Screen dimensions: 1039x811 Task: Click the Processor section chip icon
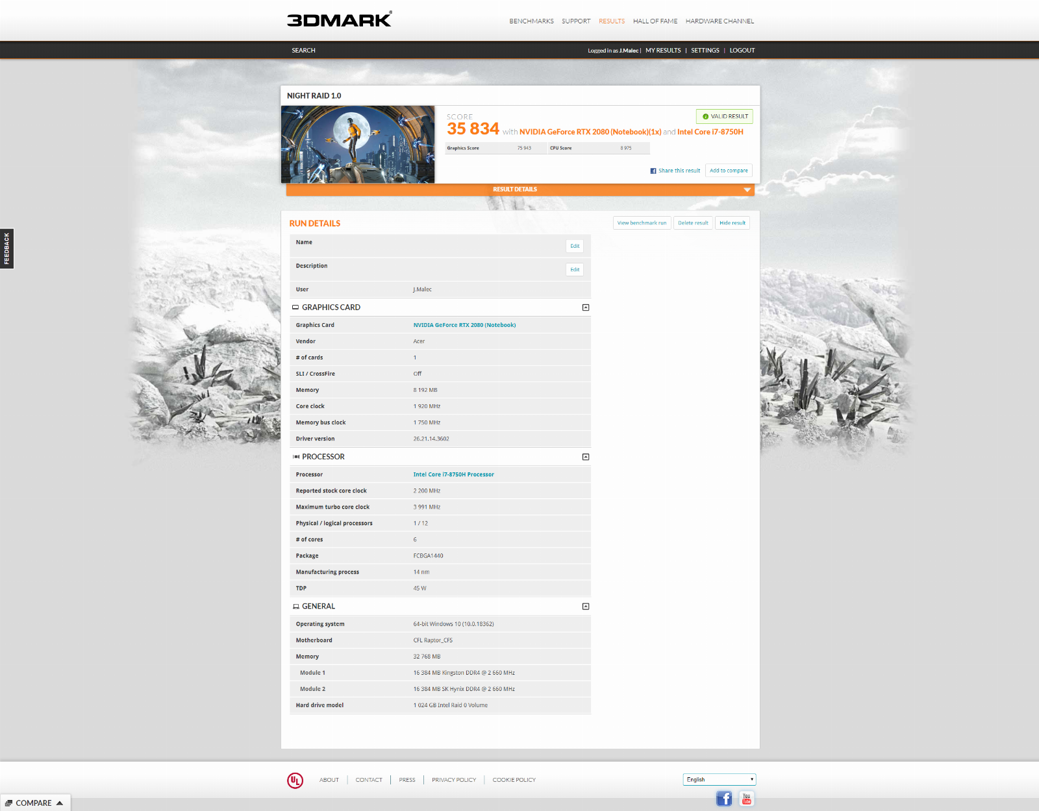click(x=295, y=457)
